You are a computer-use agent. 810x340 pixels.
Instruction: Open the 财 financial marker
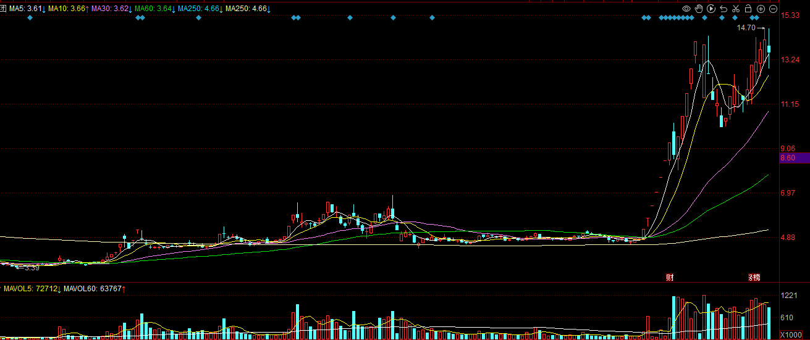[669, 277]
